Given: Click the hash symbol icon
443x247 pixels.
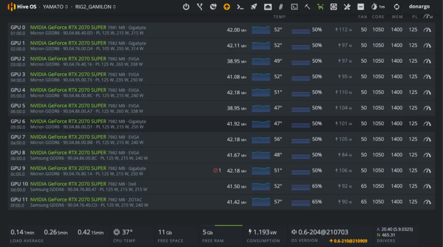Looking at the screenshot, I should pos(281,7).
